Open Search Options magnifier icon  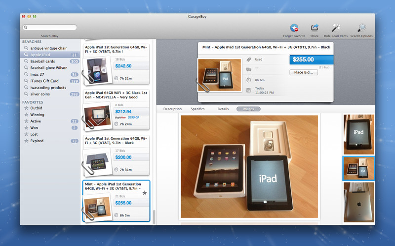[x=361, y=28]
